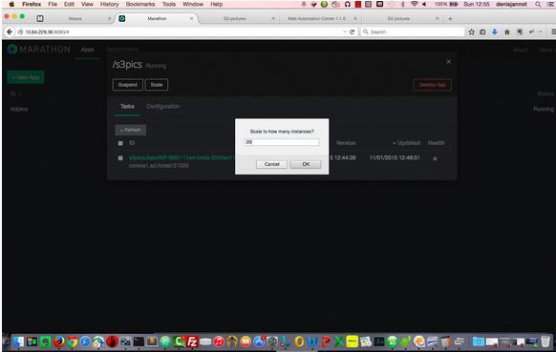The image size is (556, 352).
Task: Click the Bluetooth menu bar icon
Action: click(403, 4)
